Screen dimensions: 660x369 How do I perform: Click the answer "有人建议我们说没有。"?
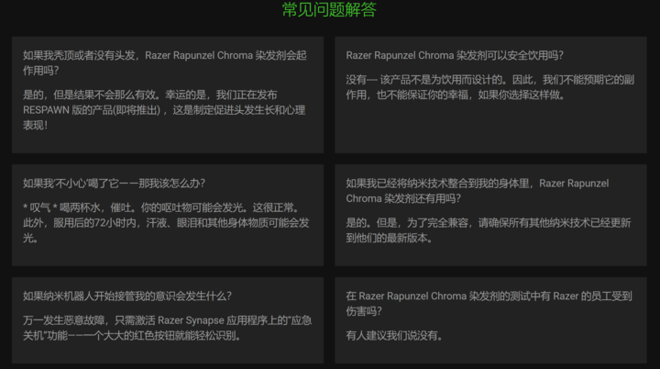click(395, 335)
